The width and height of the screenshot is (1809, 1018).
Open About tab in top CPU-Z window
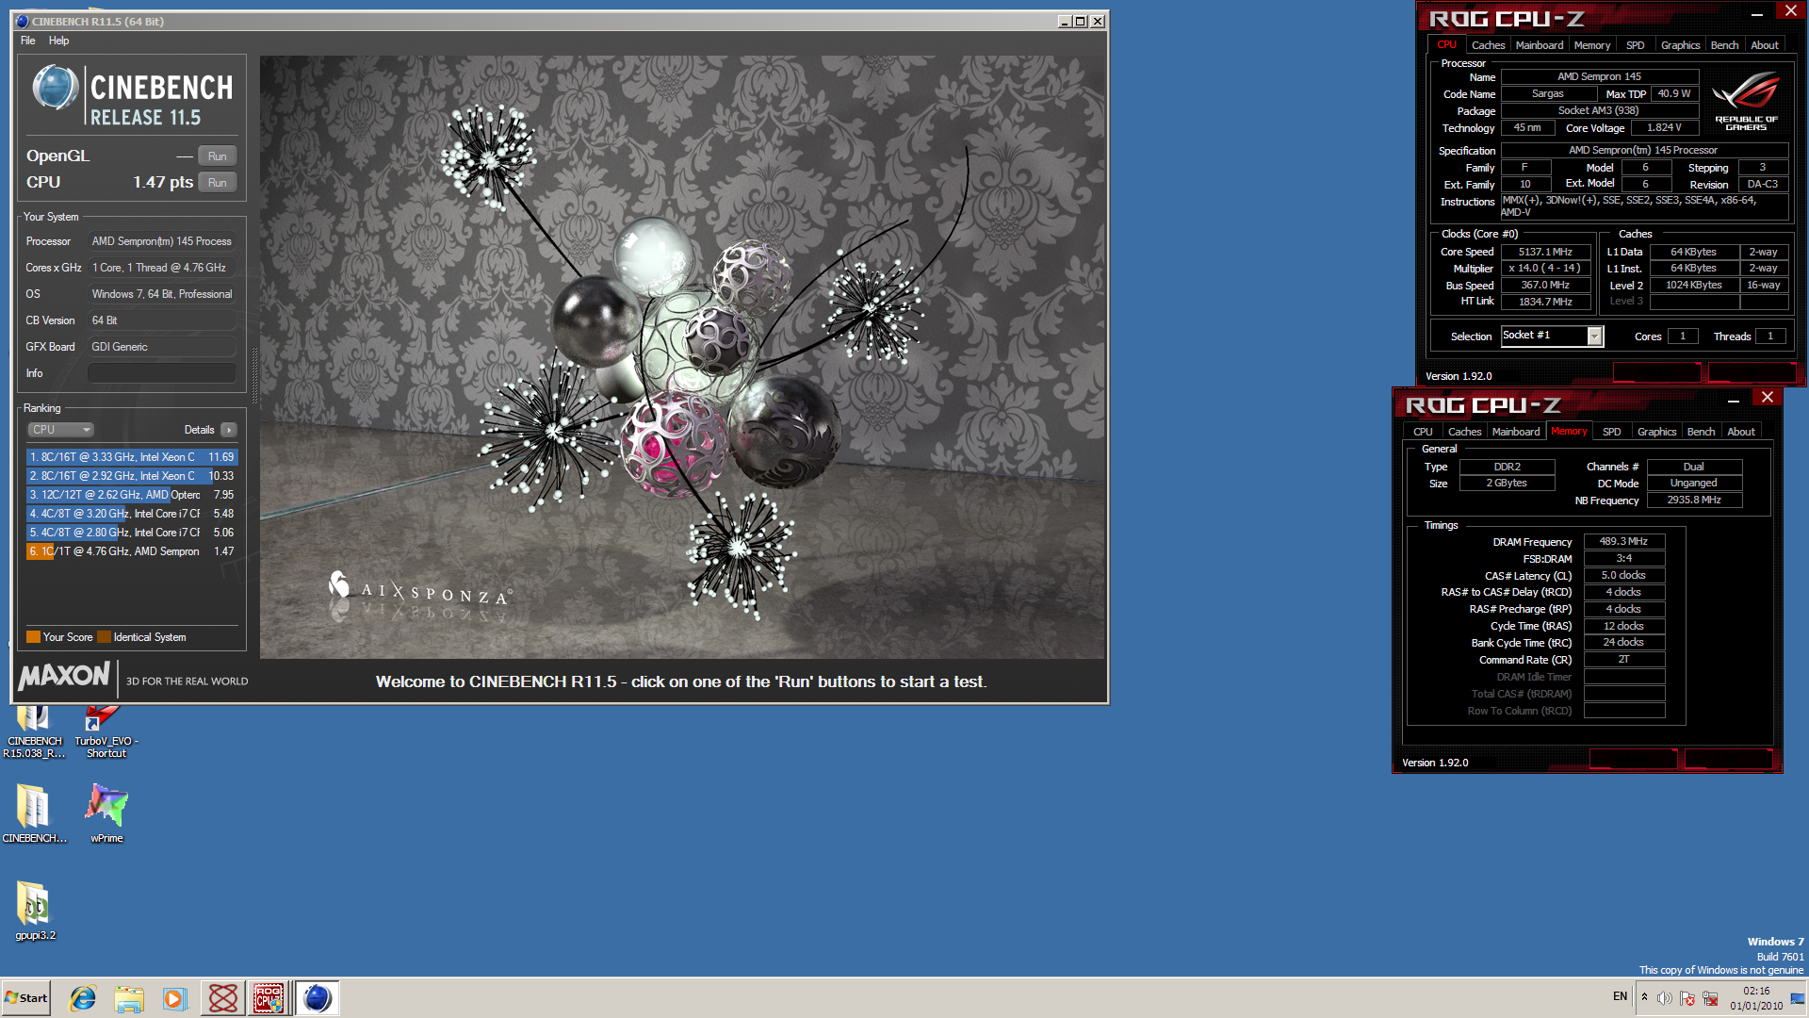(1764, 45)
